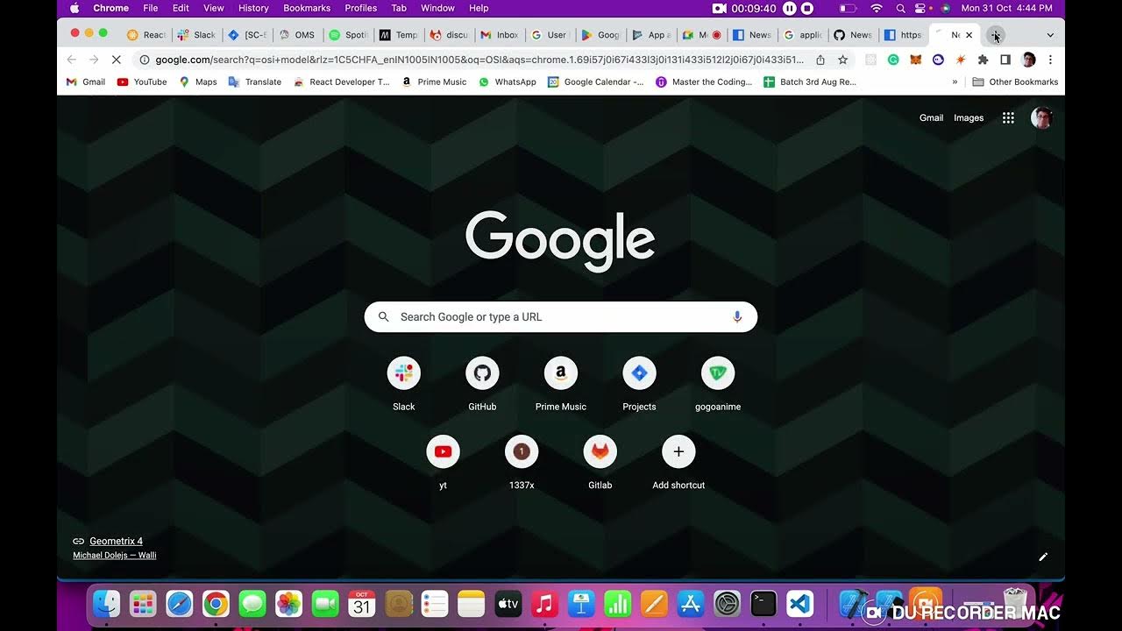This screenshot has width=1122, height=631.
Task: Open the Gmail link at top right
Action: pyautogui.click(x=931, y=117)
